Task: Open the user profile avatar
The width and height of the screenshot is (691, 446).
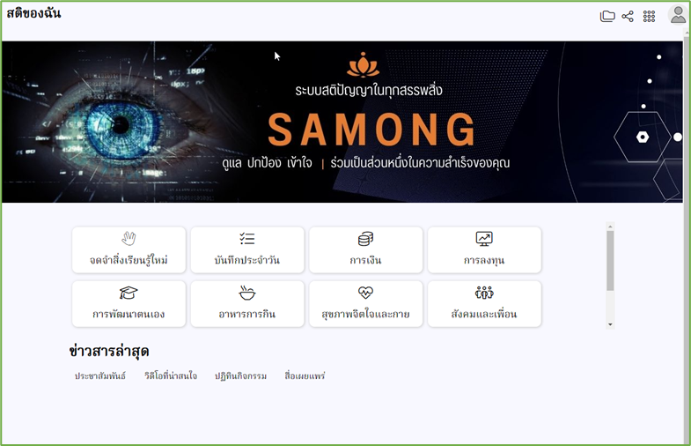Action: (678, 15)
